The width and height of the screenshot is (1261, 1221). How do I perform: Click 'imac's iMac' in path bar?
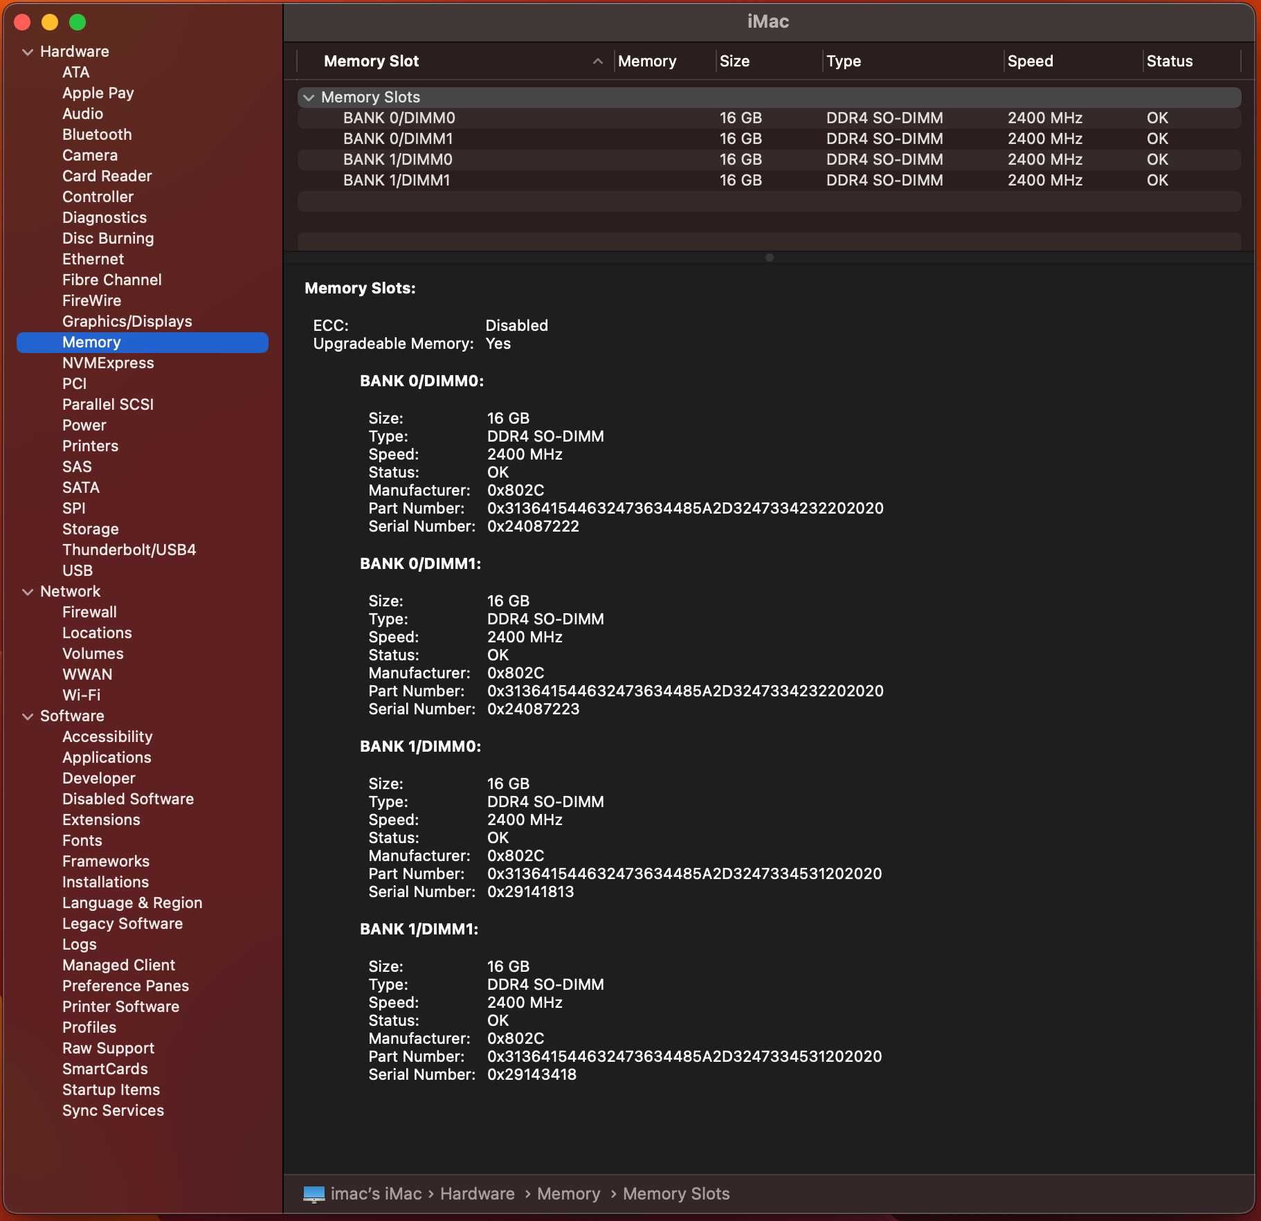(376, 1194)
